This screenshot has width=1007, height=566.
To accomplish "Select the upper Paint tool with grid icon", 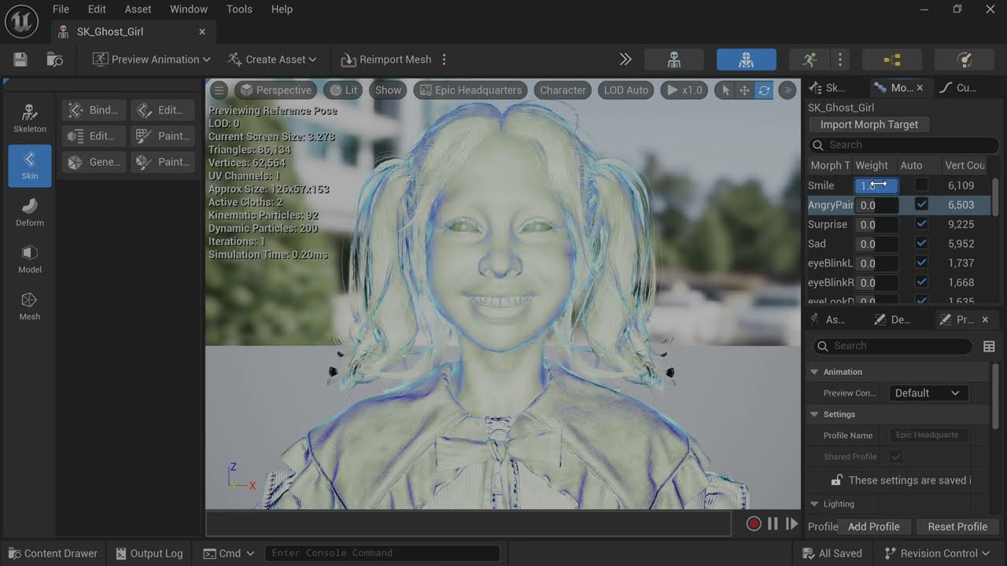I will click(x=163, y=136).
